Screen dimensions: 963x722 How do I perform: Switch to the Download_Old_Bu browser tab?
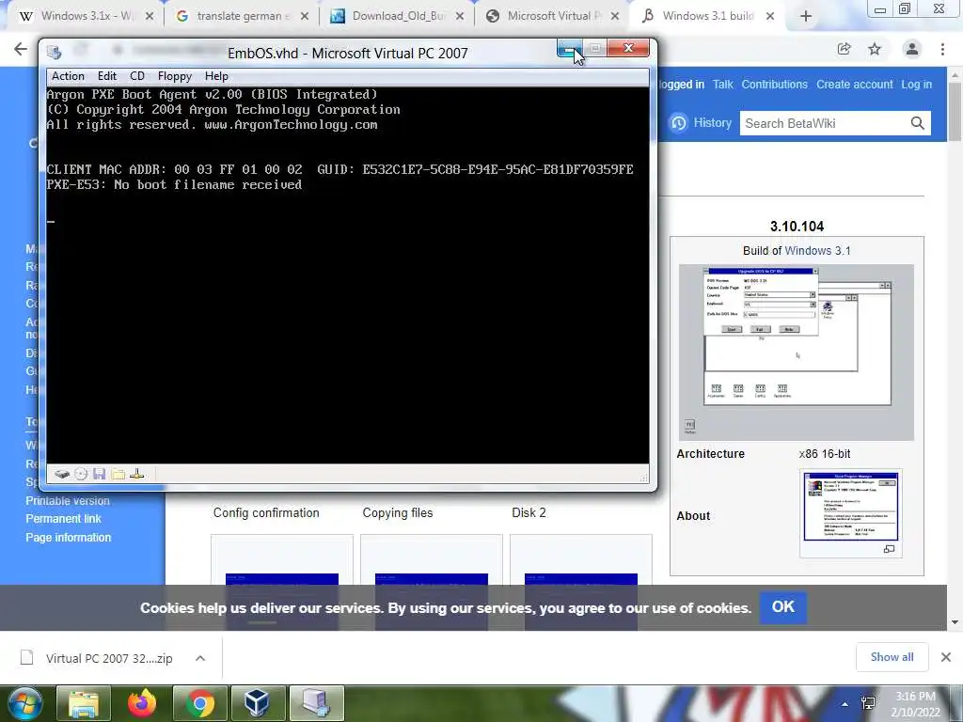click(396, 16)
